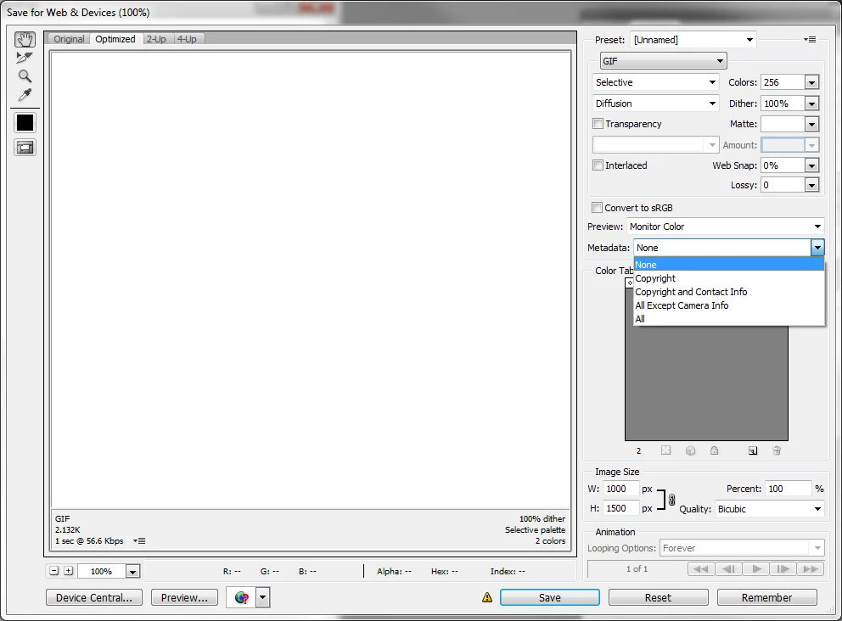This screenshot has width=842, height=621.
Task: Open the Optimize panel flyout menu icon
Action: pos(810,40)
